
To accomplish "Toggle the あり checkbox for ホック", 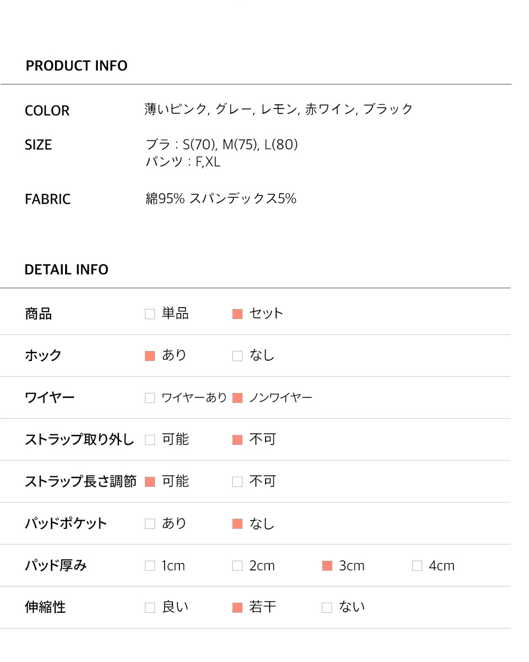I will tap(150, 356).
